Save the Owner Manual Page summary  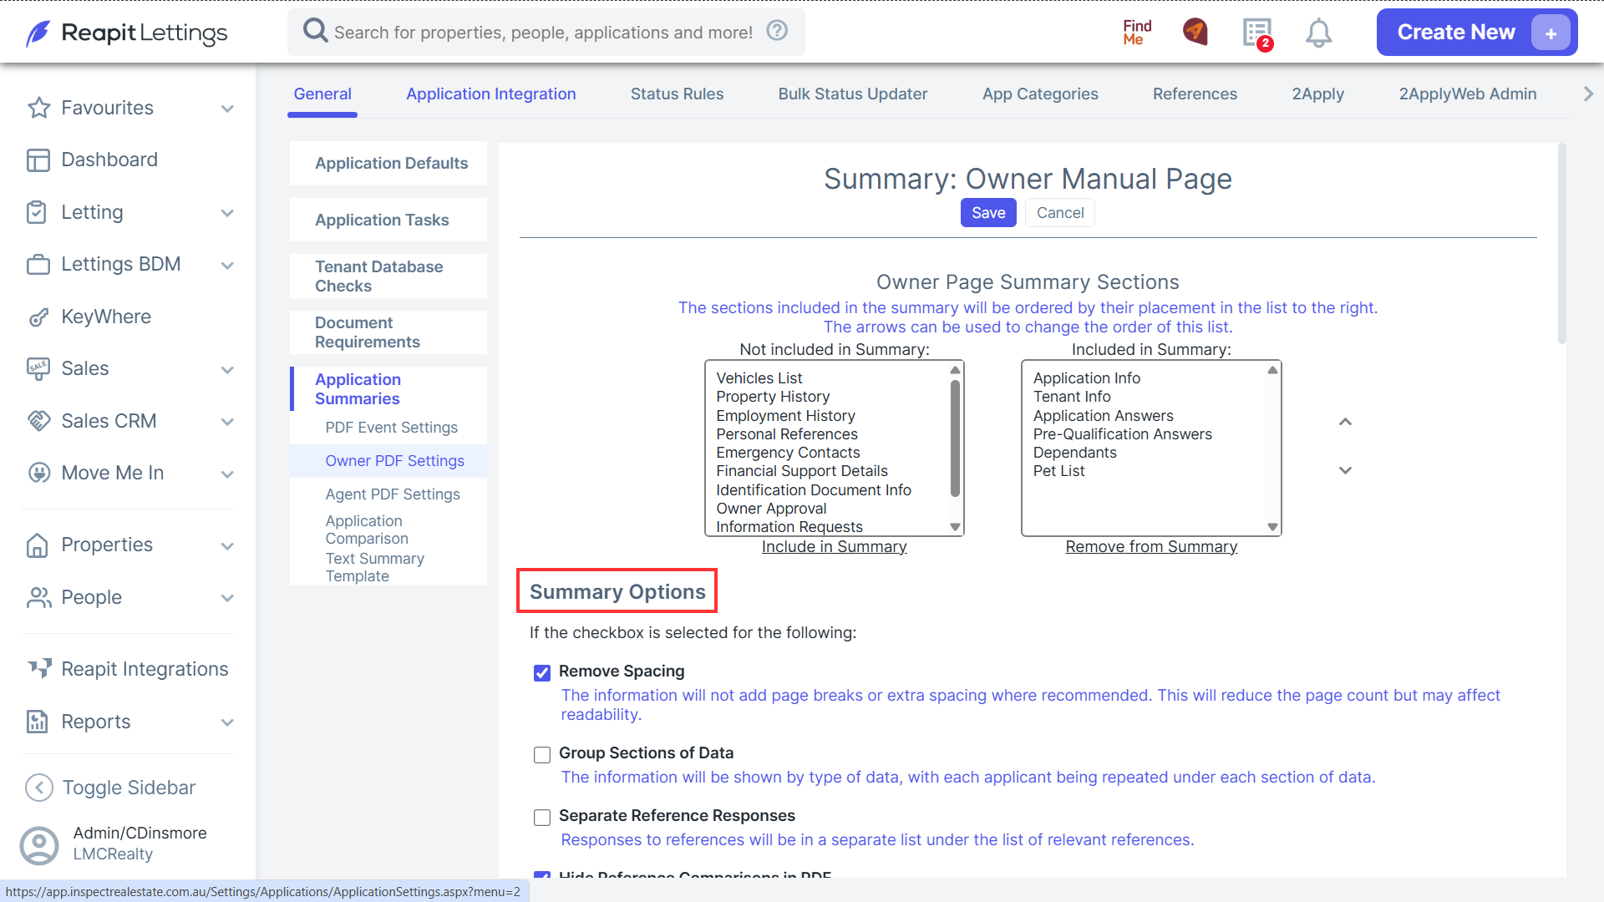tap(988, 212)
